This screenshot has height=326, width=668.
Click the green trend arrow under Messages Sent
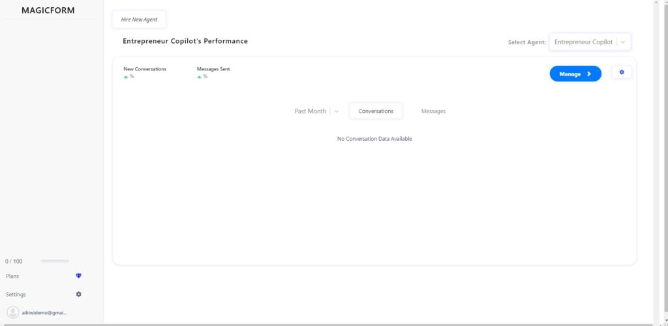199,76
